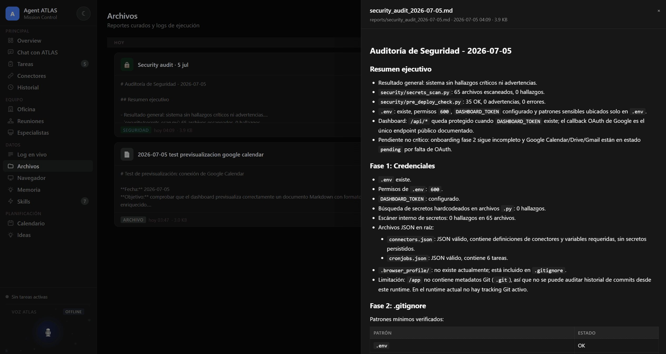Click the connectors.json code label

click(x=410, y=239)
